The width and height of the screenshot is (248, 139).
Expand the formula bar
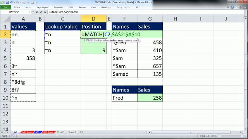point(245,12)
